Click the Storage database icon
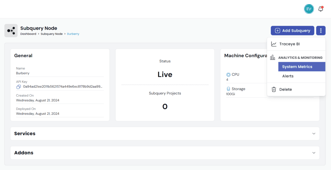The height and width of the screenshot is (170, 331). pos(228,89)
